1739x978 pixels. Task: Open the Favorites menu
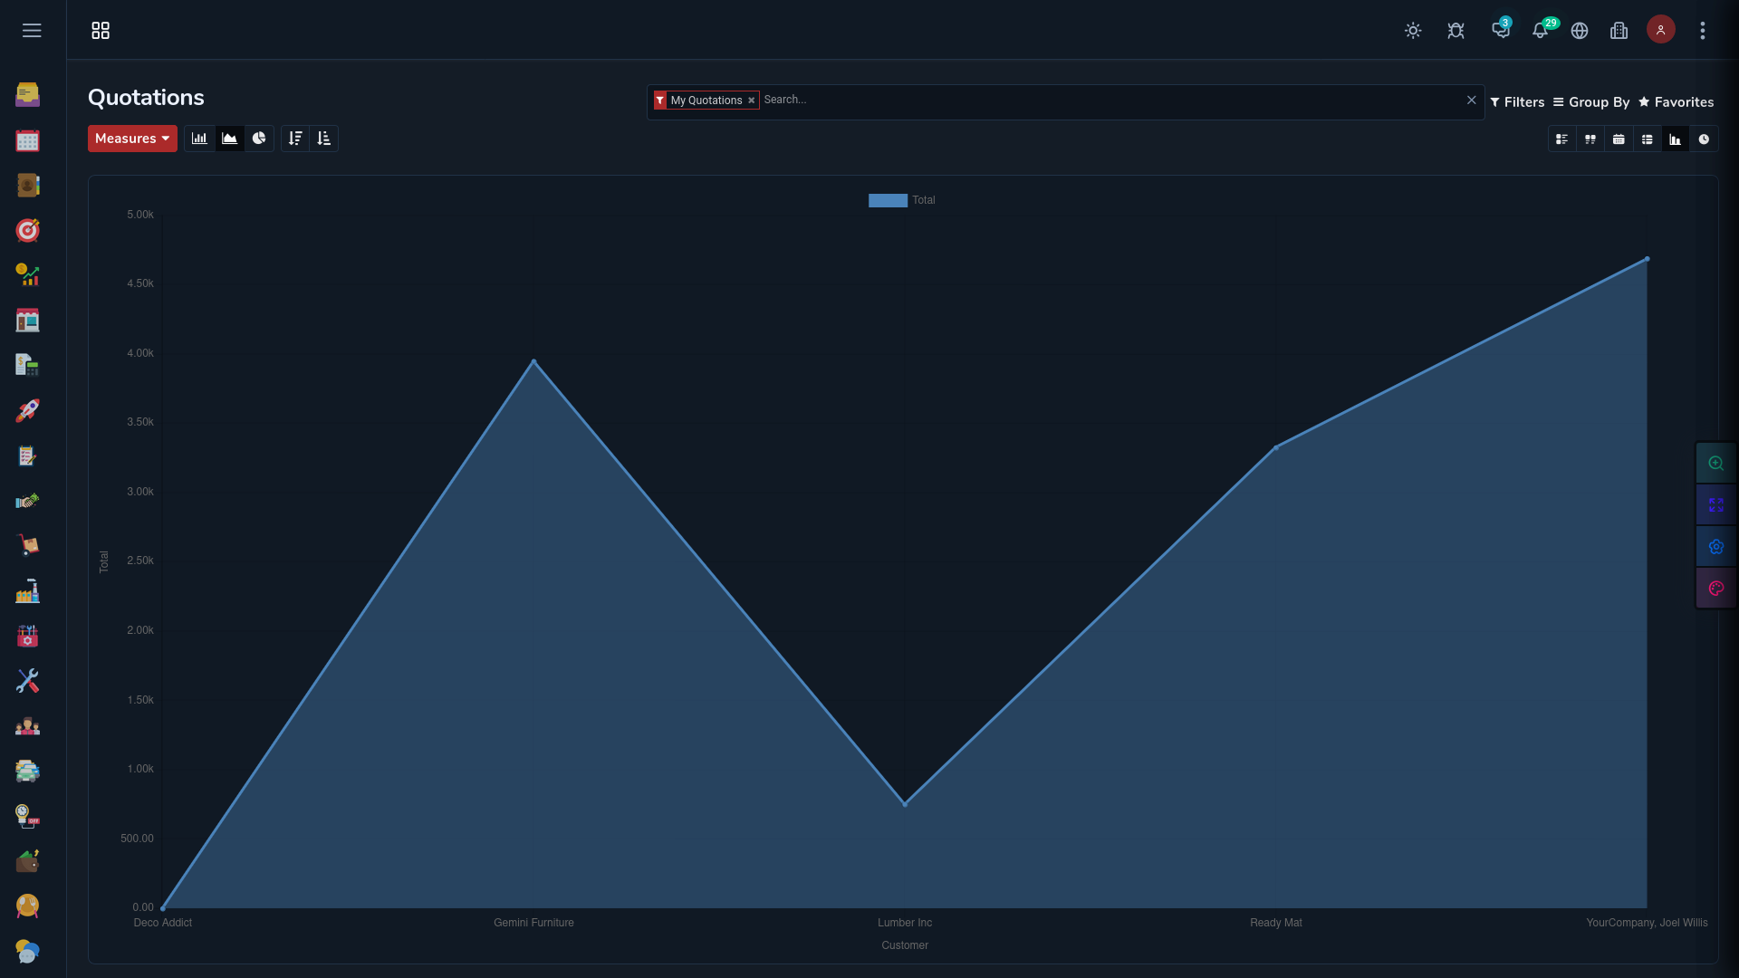[x=1676, y=102]
